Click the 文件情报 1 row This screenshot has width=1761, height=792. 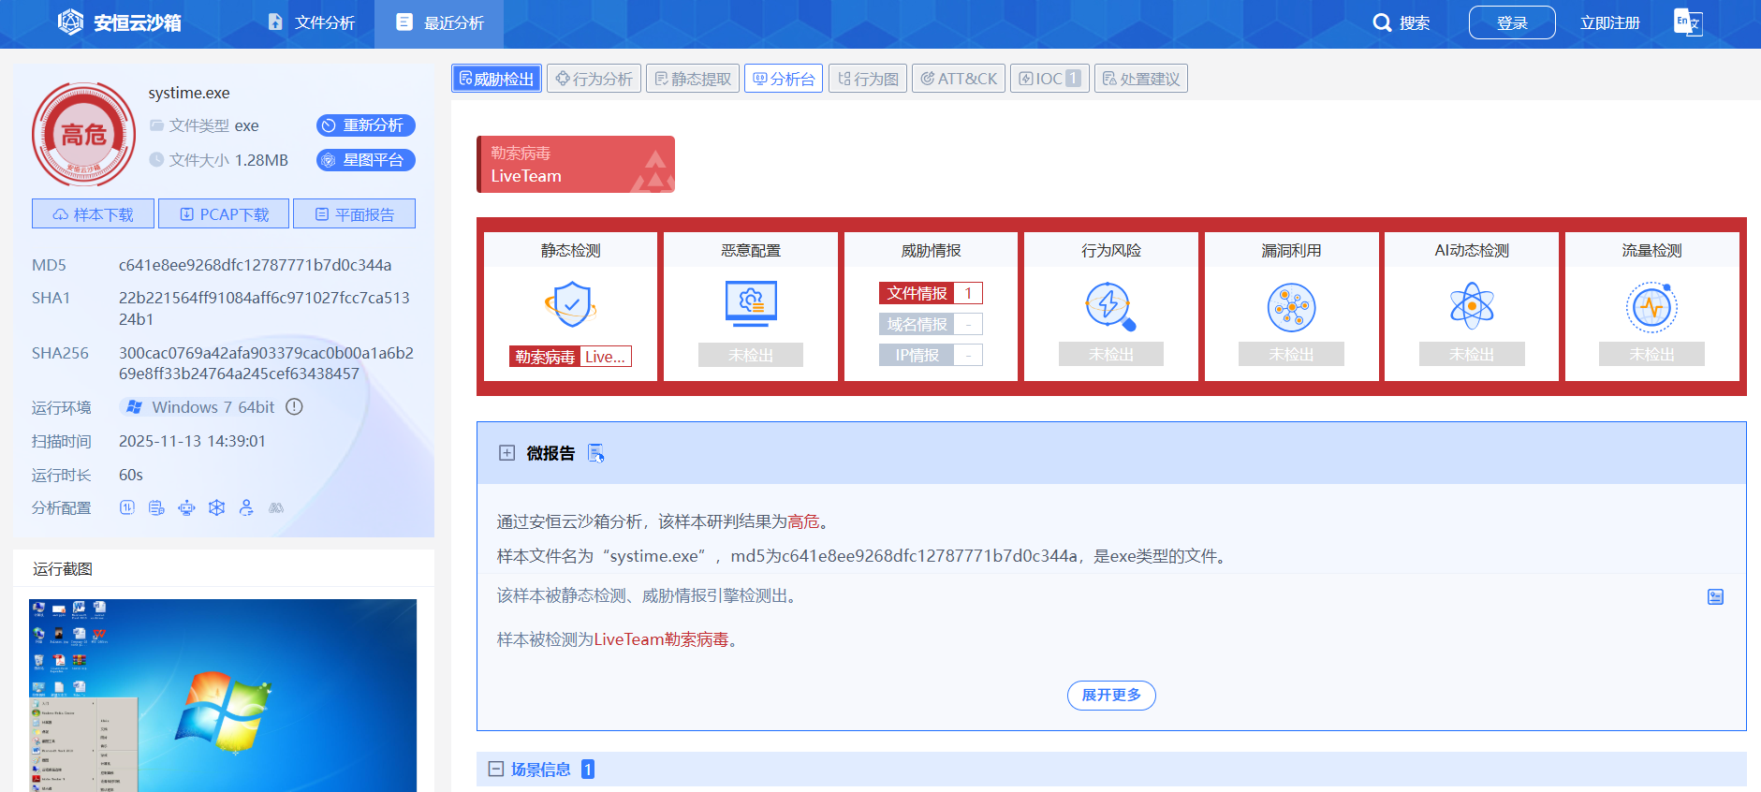931,293
